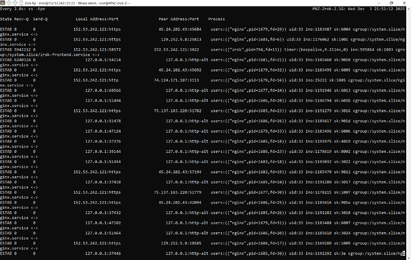
Task: Click the 'timer:(keepalive' text
Action: click(x=301, y=50)
